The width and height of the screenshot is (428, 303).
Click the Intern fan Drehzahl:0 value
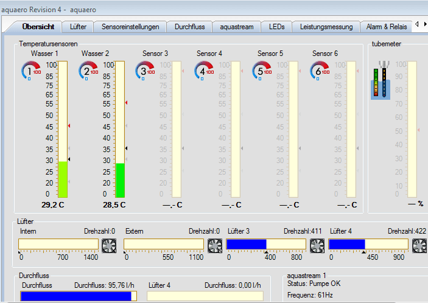tap(100, 231)
